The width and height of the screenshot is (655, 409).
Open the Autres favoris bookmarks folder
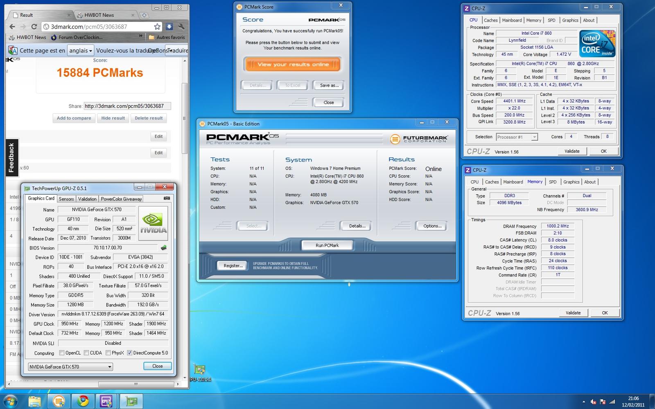click(x=167, y=37)
